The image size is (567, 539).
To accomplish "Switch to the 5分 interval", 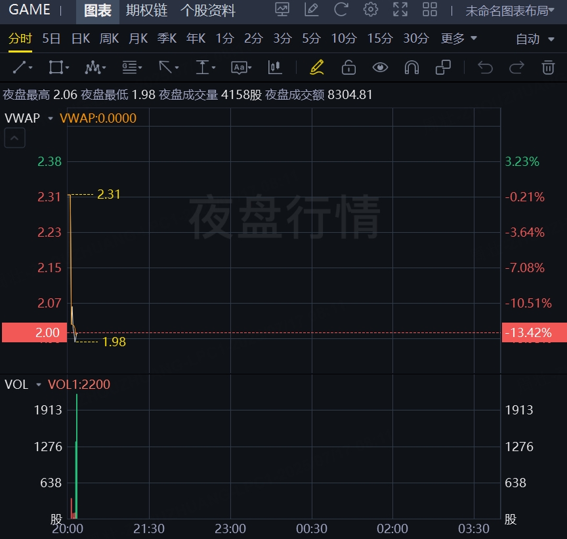I will tap(311, 39).
